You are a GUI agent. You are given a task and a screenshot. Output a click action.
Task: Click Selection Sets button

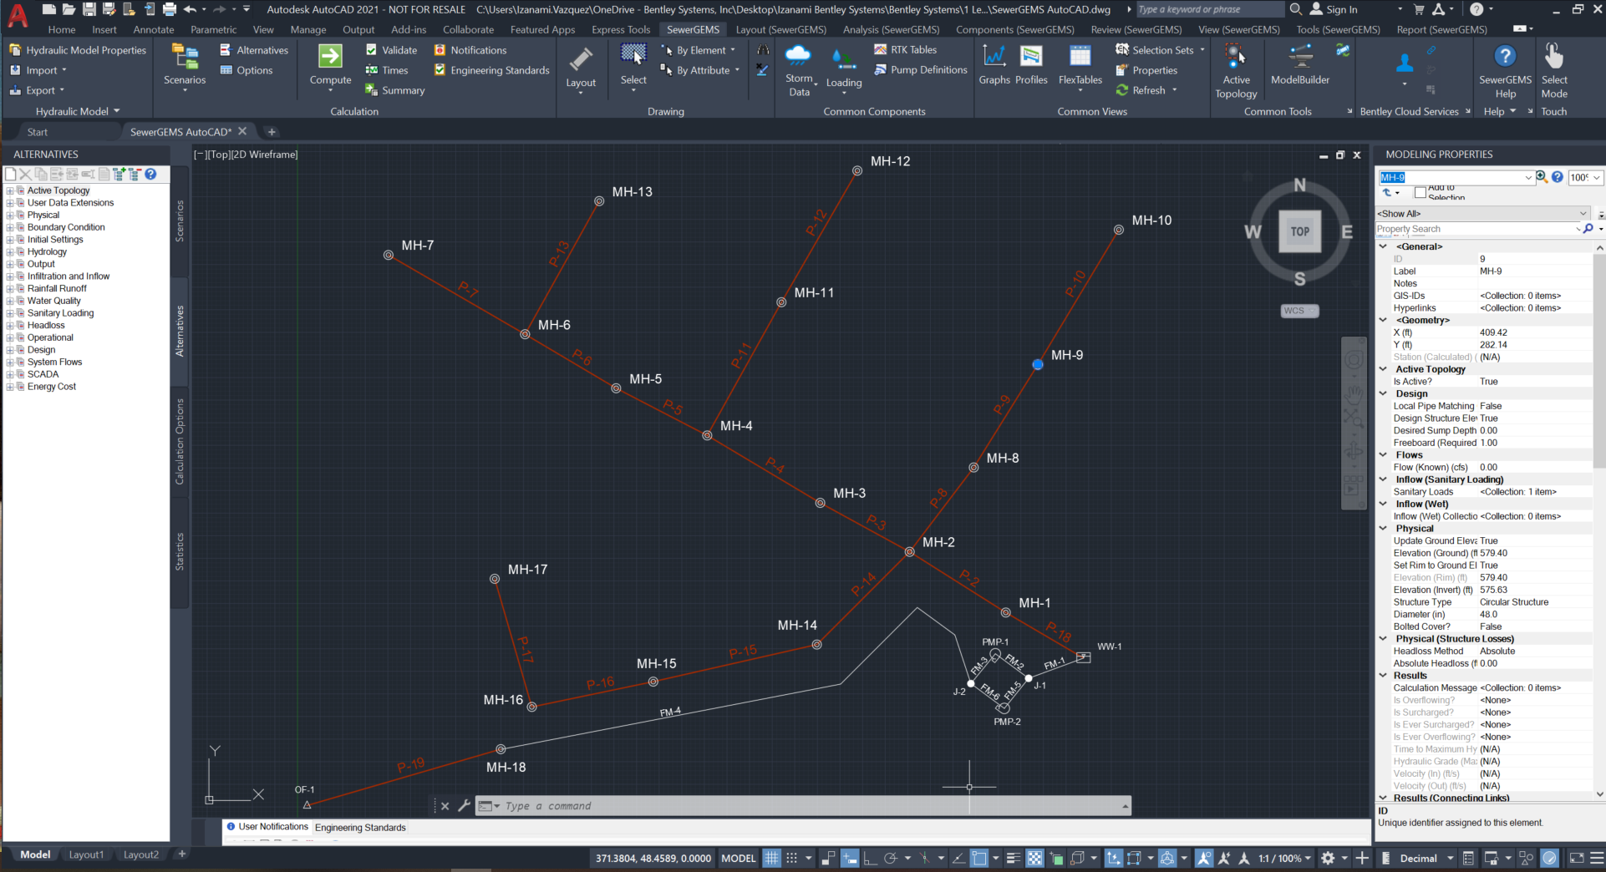tap(1161, 50)
